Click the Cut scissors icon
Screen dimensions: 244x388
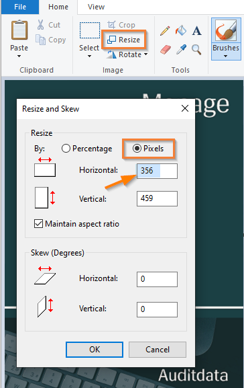pyautogui.click(x=40, y=25)
